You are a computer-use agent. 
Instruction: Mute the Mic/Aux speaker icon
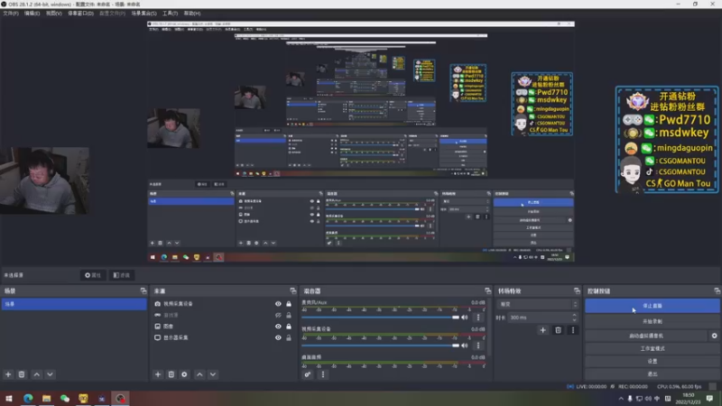pos(465,318)
